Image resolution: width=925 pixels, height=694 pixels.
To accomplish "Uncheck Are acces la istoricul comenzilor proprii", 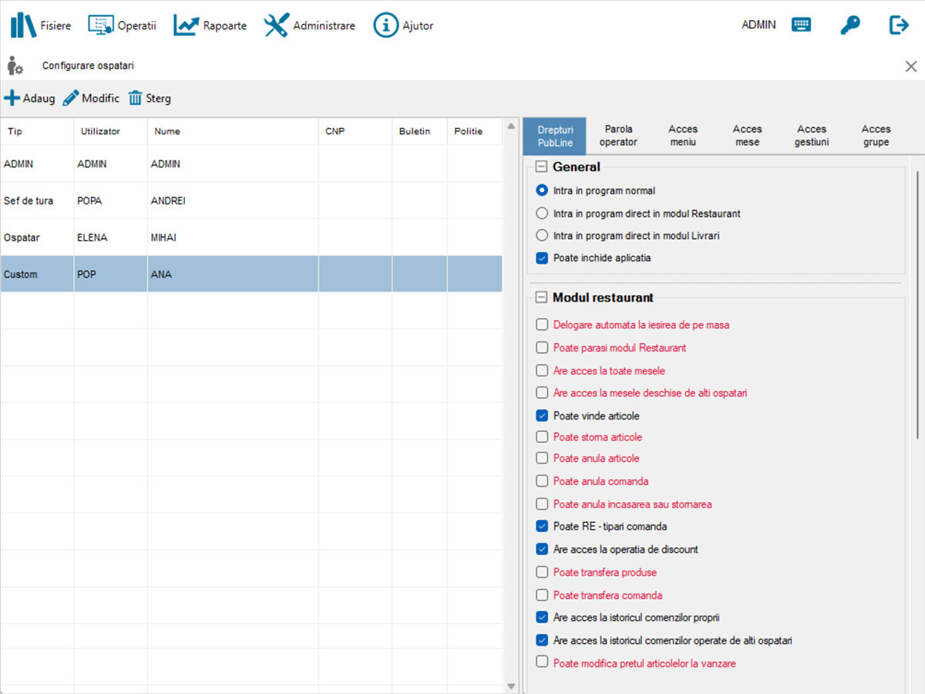I will (542, 618).
